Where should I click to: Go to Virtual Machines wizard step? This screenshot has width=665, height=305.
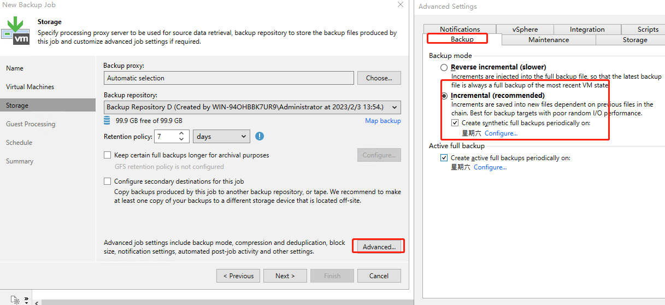coord(30,87)
